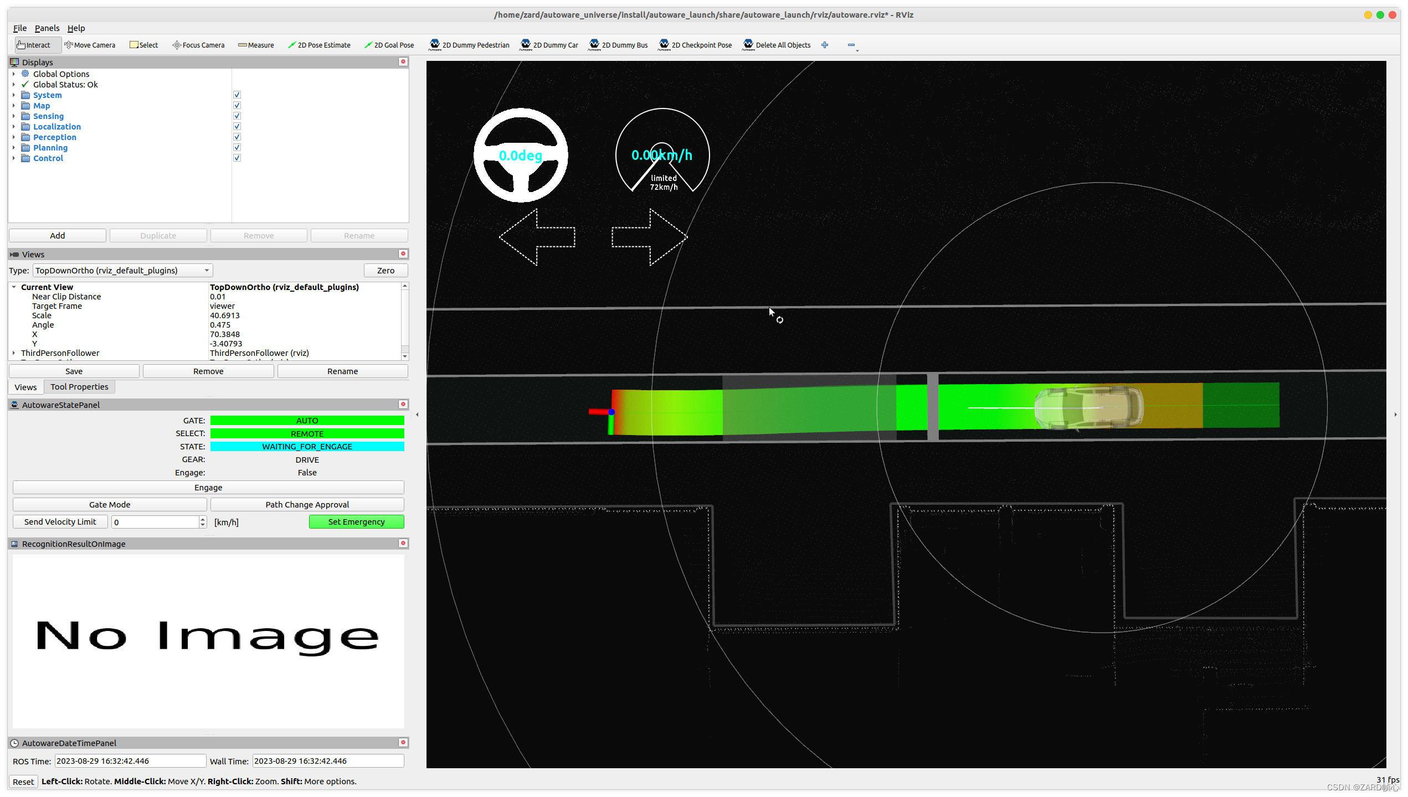Expand the Planning display group
This screenshot has width=1408, height=797.
point(14,148)
